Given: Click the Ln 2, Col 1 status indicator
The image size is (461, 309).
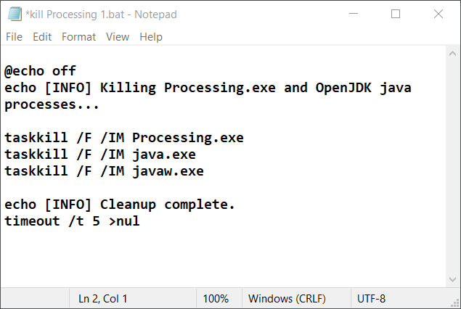Looking at the screenshot, I should click(x=102, y=298).
